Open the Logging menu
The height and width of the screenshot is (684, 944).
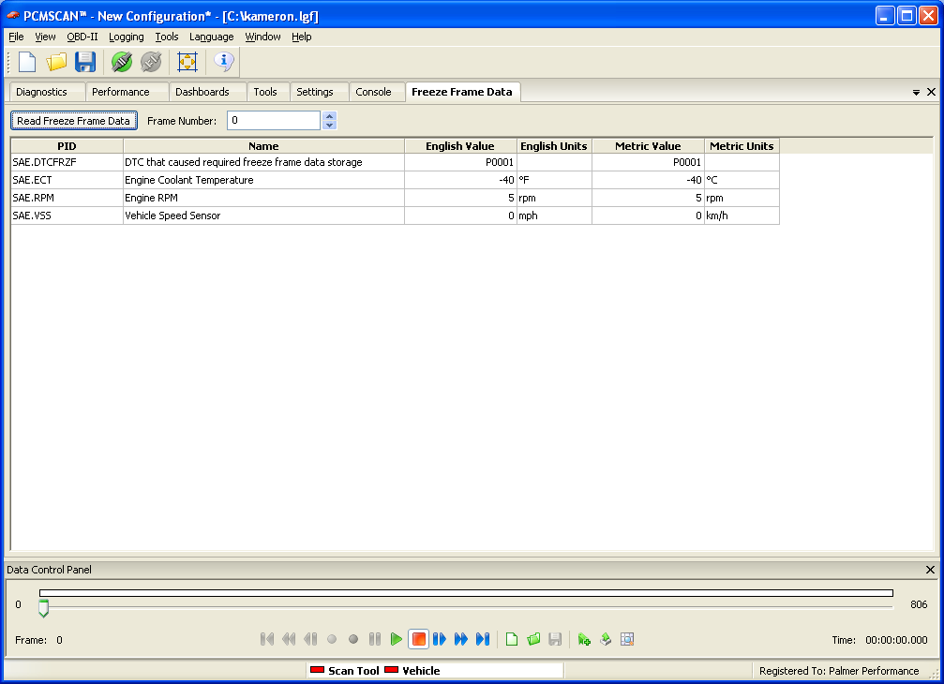pos(126,37)
